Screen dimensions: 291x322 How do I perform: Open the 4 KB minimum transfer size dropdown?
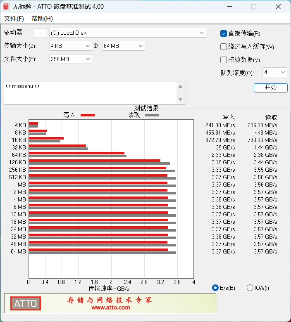[x=71, y=46]
